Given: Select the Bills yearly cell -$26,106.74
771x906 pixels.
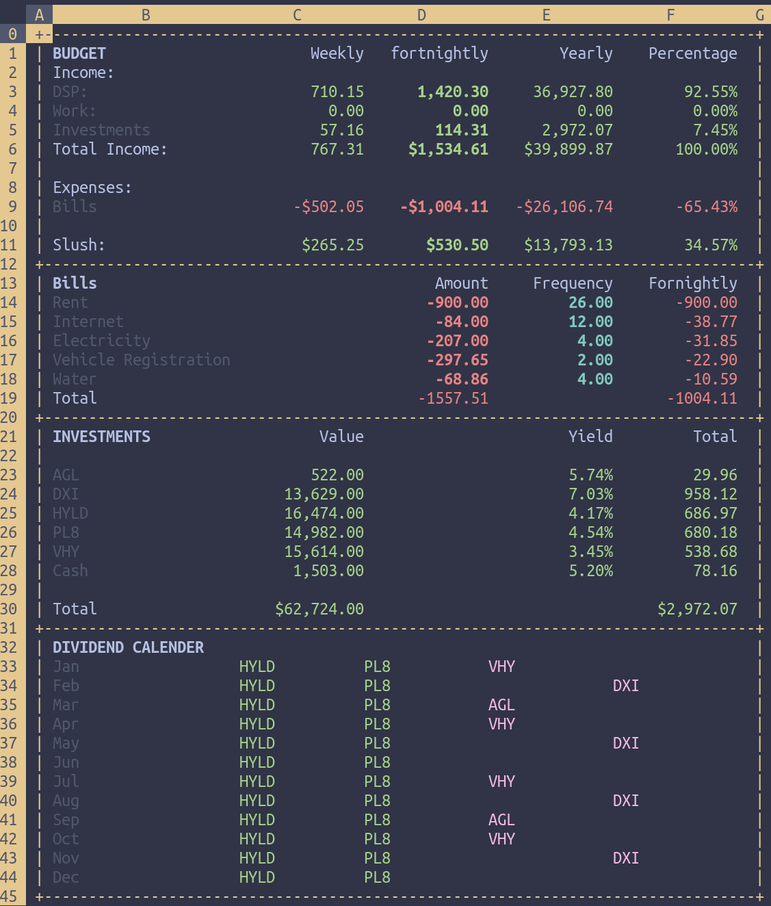Looking at the screenshot, I should pyautogui.click(x=564, y=207).
